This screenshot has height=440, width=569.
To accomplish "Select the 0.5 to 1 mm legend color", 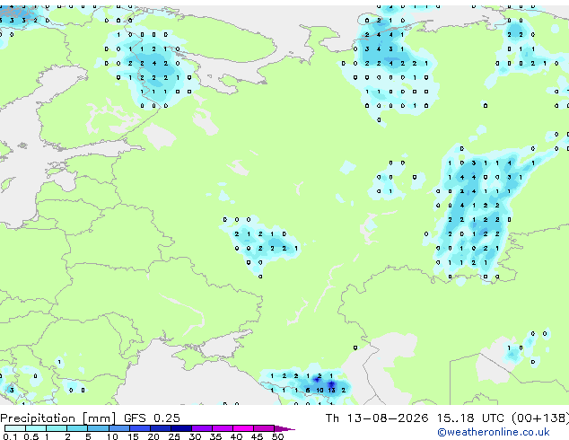I will (x=36, y=428).
